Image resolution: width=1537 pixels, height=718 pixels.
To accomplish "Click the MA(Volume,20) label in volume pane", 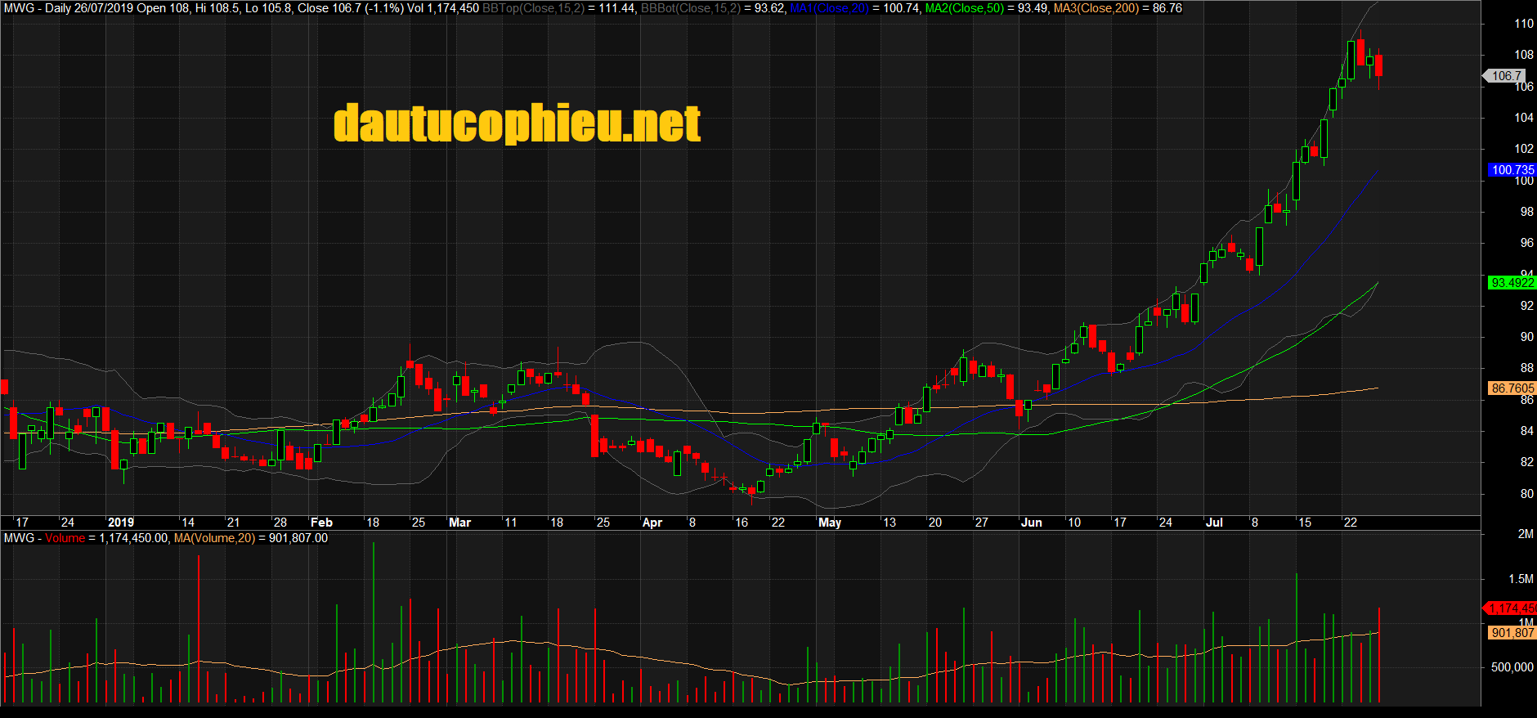I will click(x=214, y=538).
